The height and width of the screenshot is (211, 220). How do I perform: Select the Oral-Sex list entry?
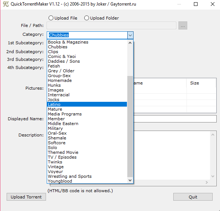(x=87, y=133)
